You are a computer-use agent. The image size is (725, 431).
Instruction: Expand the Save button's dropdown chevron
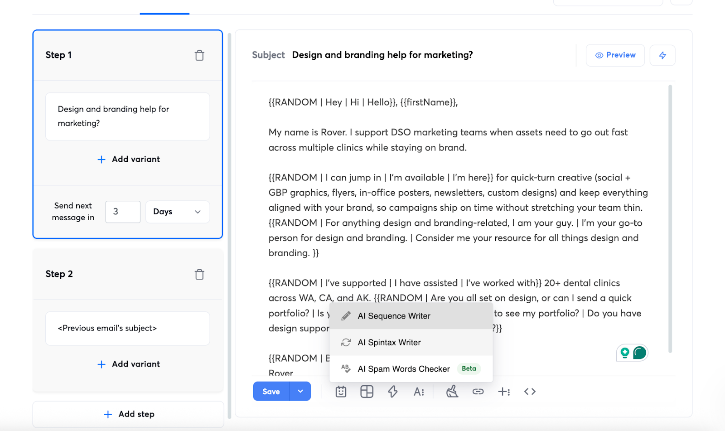tap(300, 391)
